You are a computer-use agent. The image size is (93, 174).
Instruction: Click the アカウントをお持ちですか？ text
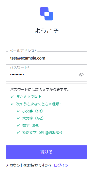(x=29, y=165)
